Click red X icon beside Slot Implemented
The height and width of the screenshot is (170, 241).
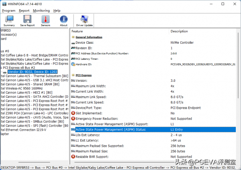(73, 113)
